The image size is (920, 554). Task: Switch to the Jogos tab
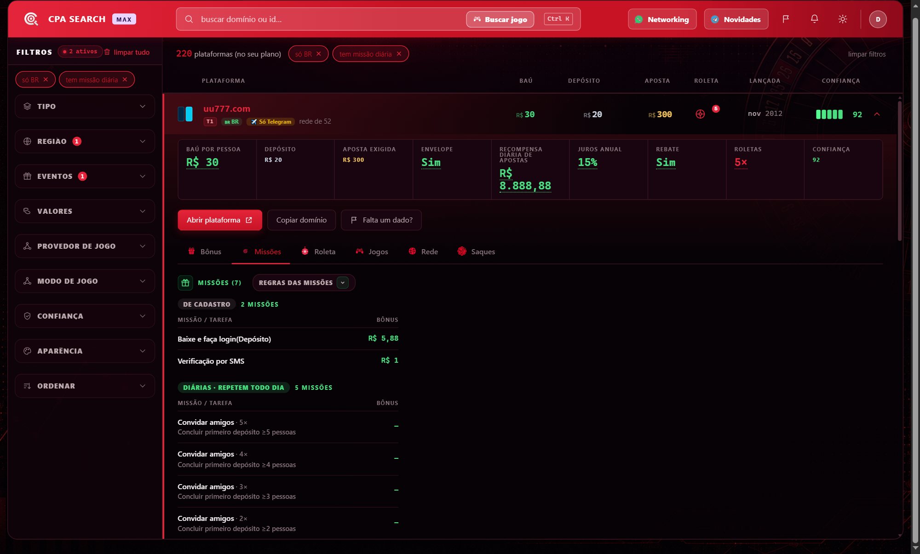click(x=372, y=251)
